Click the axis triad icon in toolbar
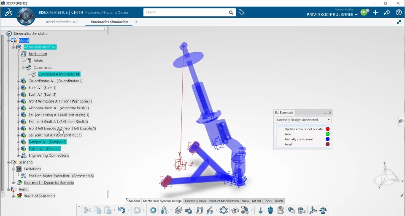The width and height of the screenshot is (405, 216). [x=313, y=210]
